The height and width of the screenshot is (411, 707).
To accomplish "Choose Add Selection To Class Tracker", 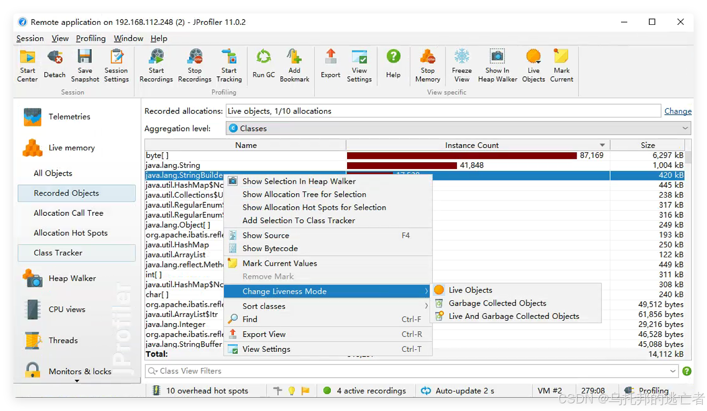I will pos(328,221).
